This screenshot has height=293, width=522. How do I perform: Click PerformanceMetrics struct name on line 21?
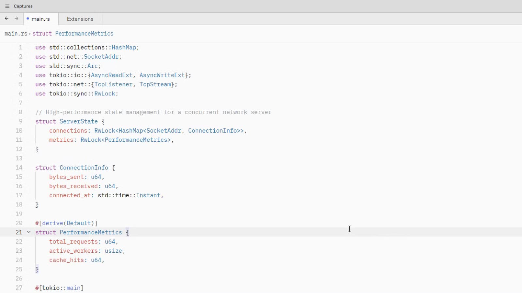[x=91, y=232]
